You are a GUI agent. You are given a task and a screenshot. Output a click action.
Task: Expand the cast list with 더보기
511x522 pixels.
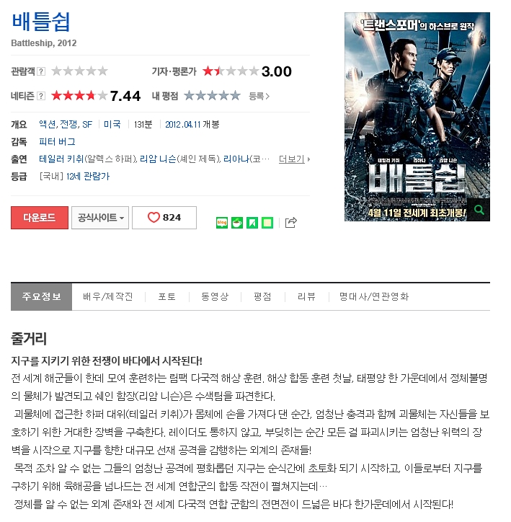coord(294,159)
